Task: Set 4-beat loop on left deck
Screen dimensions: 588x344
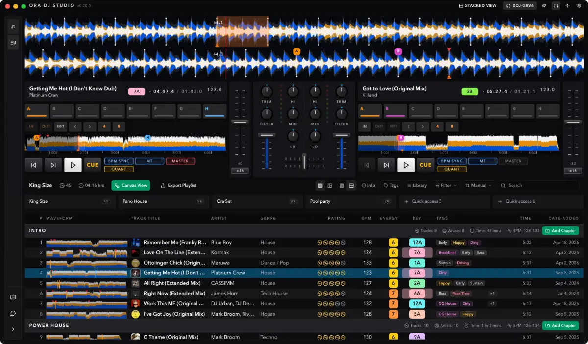Action: click(x=104, y=126)
